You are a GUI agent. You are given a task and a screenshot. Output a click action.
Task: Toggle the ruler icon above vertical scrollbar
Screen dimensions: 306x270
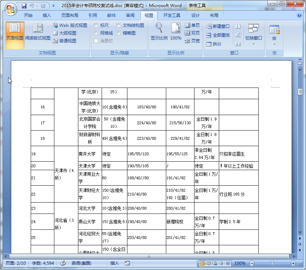point(300,63)
